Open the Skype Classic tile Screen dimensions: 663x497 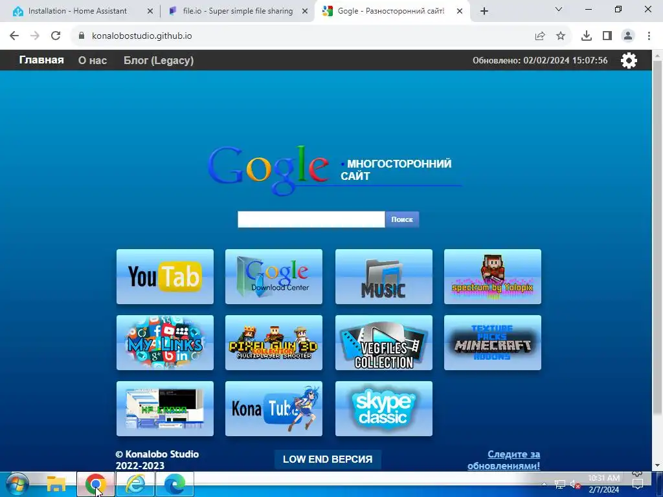(x=383, y=409)
